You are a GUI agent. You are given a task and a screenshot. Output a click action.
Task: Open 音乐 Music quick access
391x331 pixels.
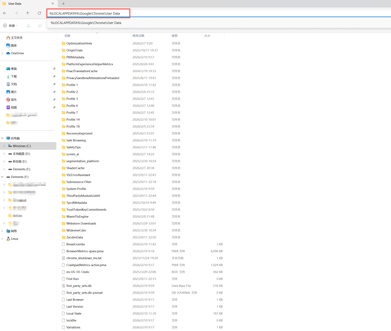(12, 100)
